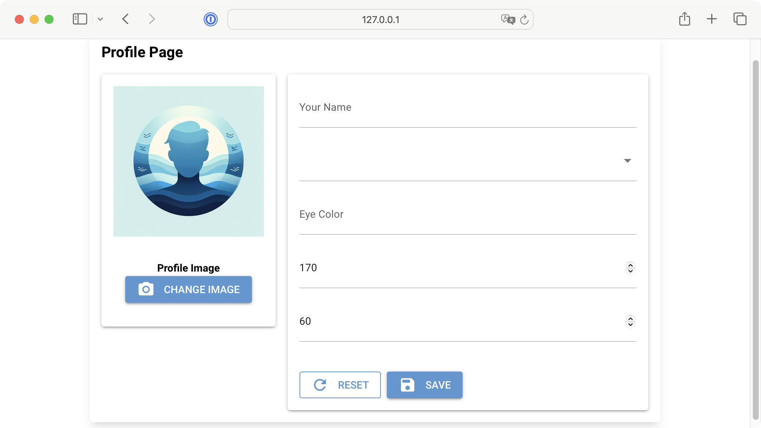Increment the 170 value with the up stepper
Screen dimensions: 761x428
pos(630,265)
